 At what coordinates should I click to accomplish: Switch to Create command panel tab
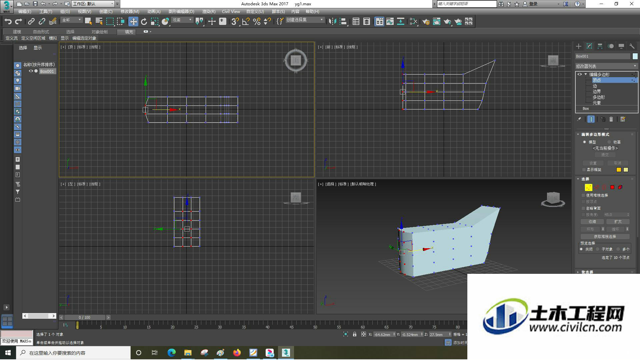pos(579,46)
